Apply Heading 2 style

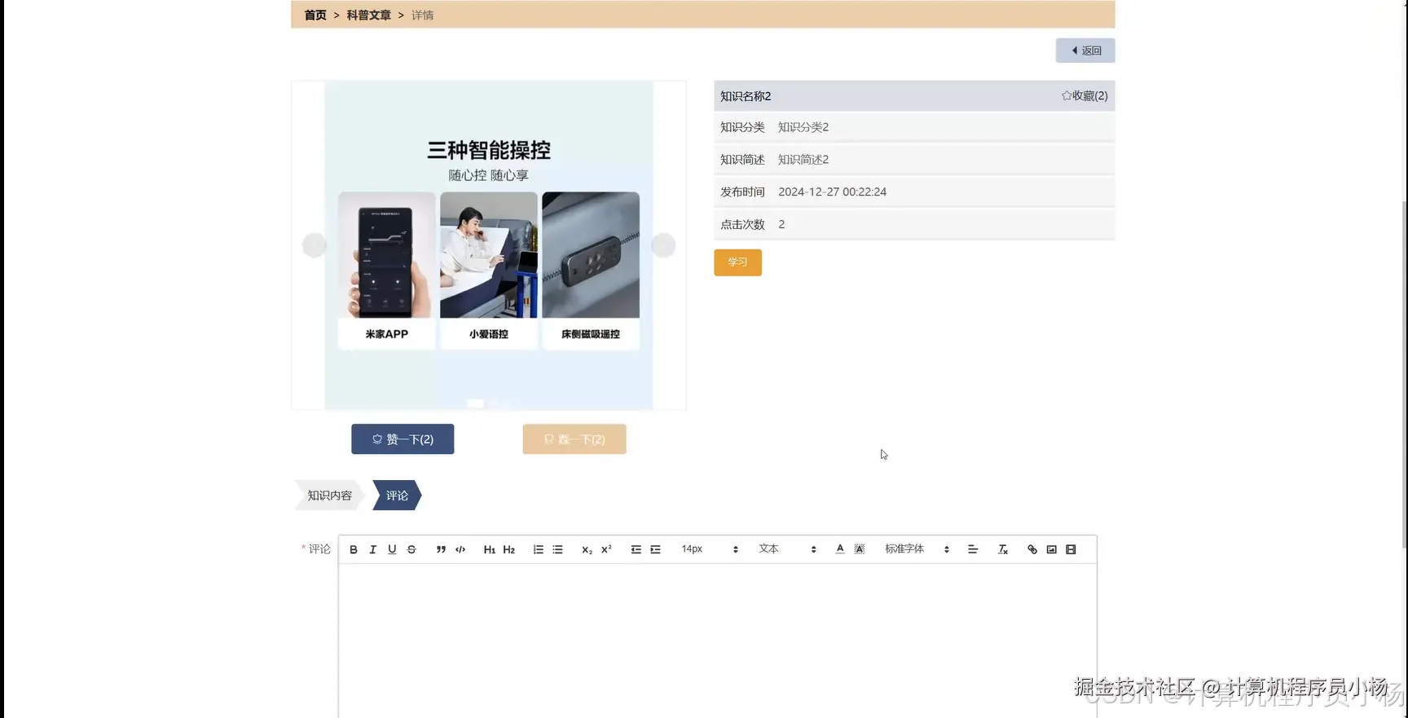pyautogui.click(x=508, y=549)
